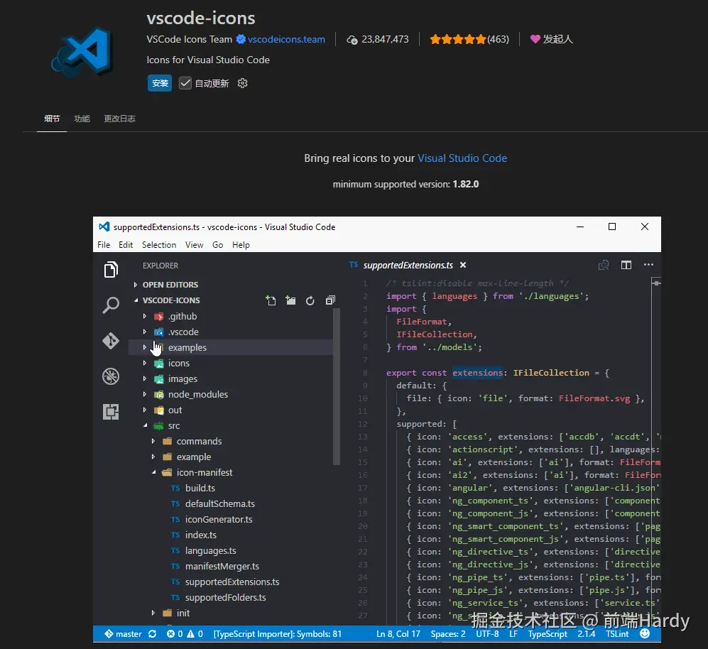Screen dimensions: 708x649
Task: Click the Collapse All folders icon
Action: [x=330, y=300]
